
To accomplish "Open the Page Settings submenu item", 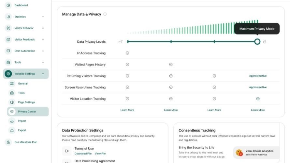I will coord(26,102).
